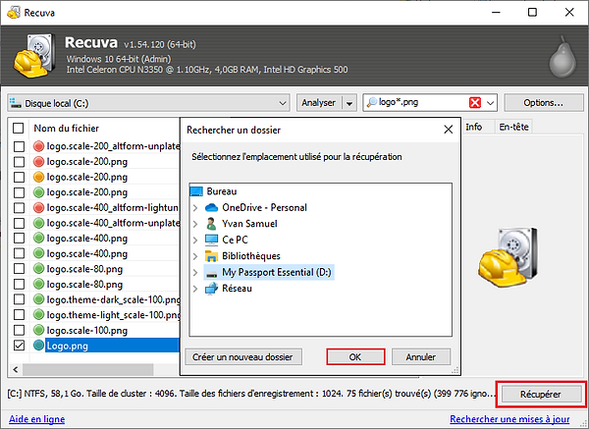Click the Recuva hard hat logo in header
This screenshot has width=589, height=429.
click(x=34, y=56)
